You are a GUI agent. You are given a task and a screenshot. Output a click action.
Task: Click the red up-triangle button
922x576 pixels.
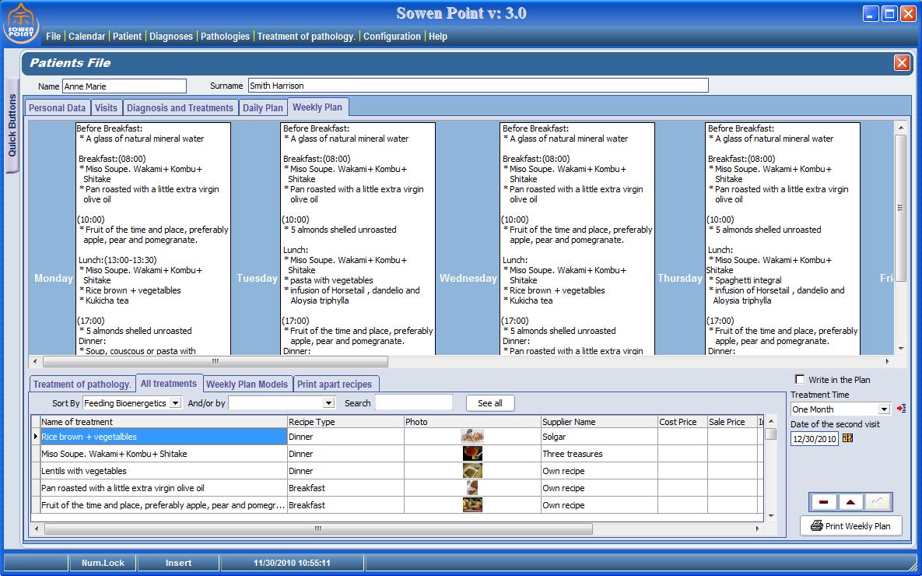850,502
